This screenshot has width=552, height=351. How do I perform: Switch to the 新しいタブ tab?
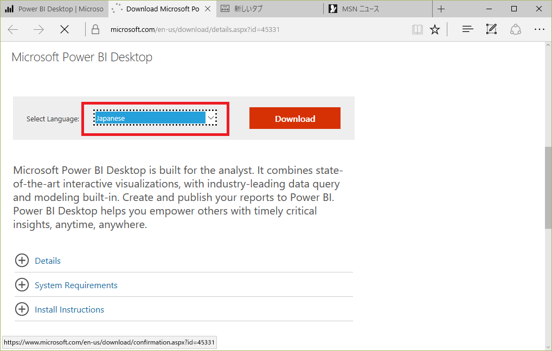(269, 9)
